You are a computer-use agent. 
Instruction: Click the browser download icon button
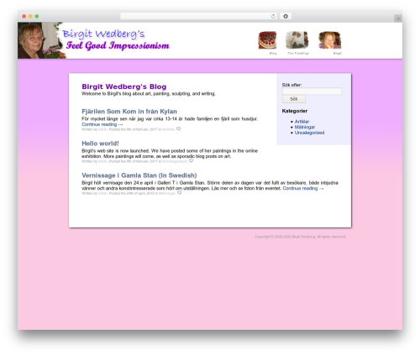(286, 17)
